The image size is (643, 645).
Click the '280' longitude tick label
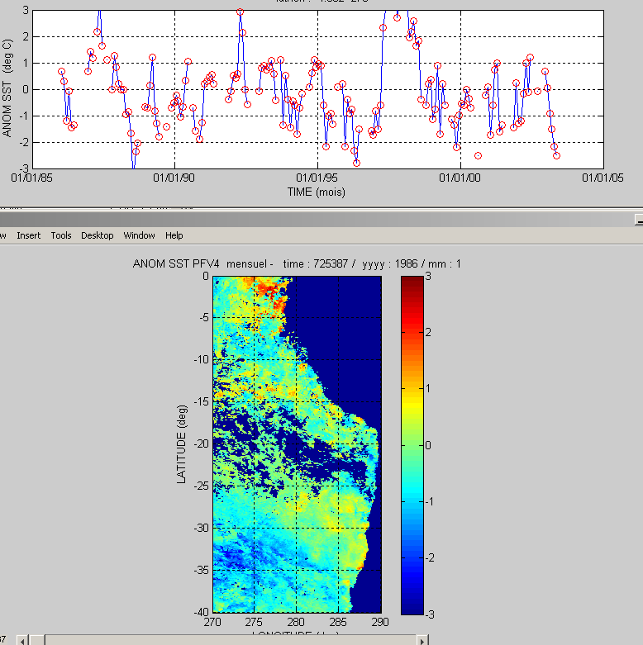pos(296,622)
